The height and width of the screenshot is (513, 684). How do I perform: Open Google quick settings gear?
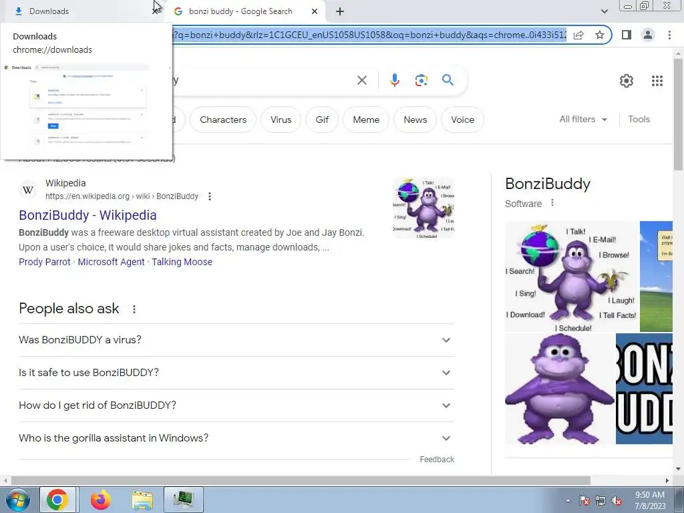pyautogui.click(x=627, y=81)
